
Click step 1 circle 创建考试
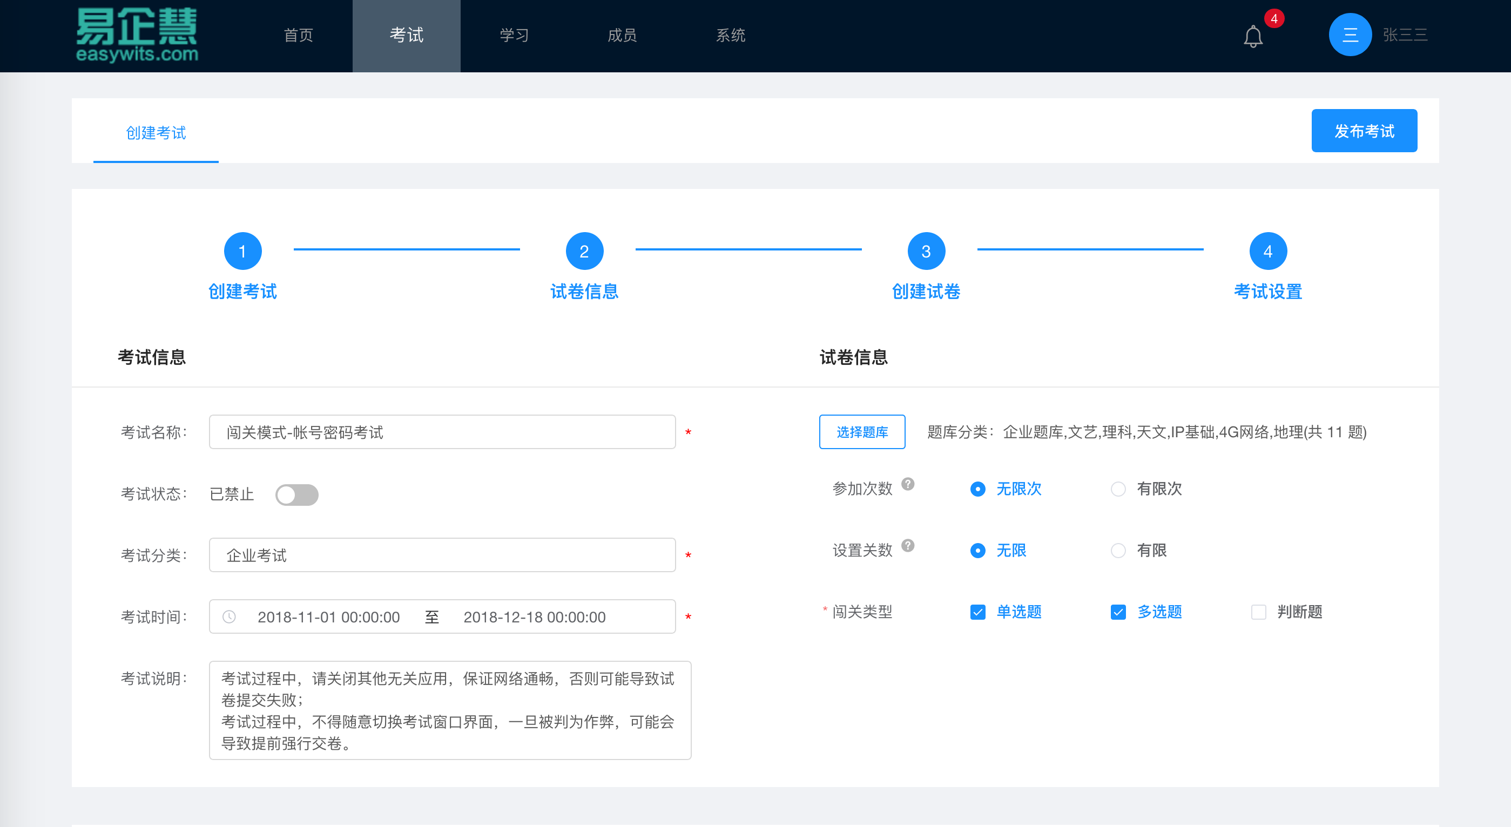[x=243, y=251]
